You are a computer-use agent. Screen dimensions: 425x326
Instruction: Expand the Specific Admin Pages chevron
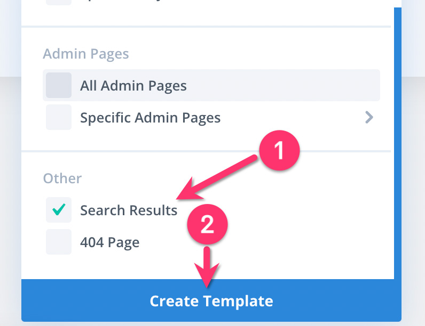pyautogui.click(x=369, y=117)
